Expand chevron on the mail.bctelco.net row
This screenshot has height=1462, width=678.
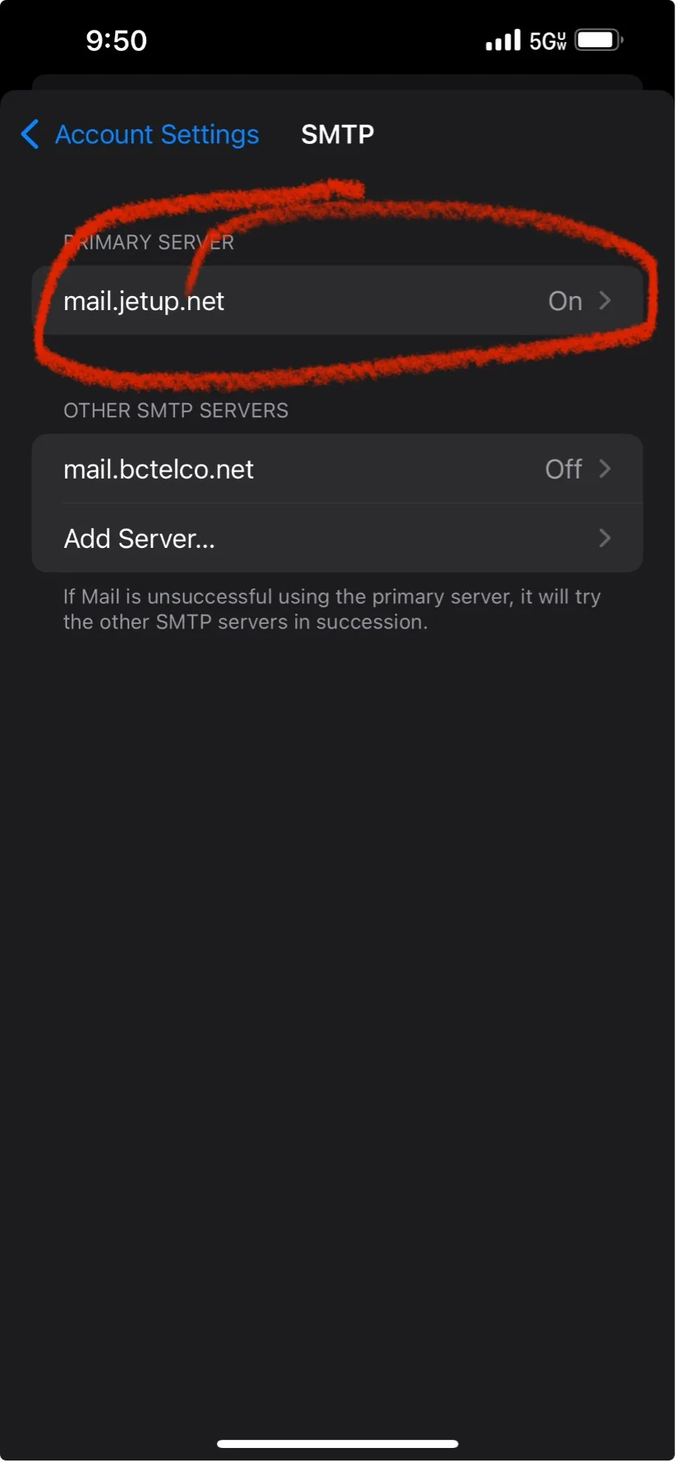coord(605,469)
